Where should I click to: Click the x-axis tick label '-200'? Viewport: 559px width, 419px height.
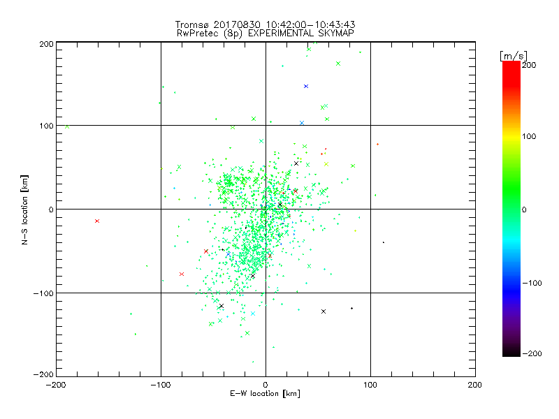click(x=56, y=385)
